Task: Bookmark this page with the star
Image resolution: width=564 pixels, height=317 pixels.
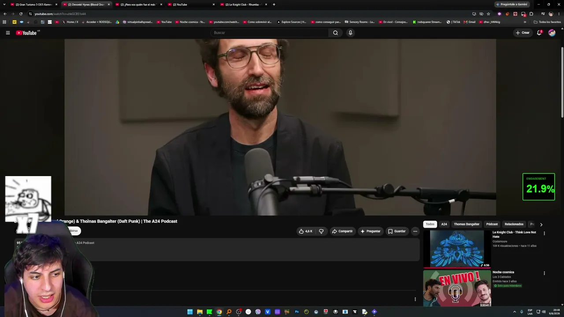Action: pyautogui.click(x=488, y=14)
